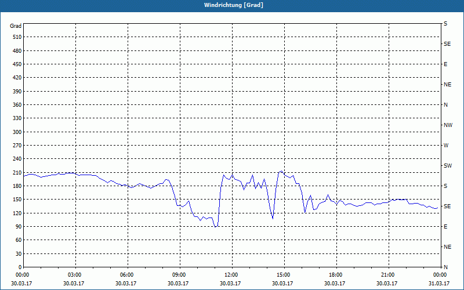Click the 60 y-axis value
The image size is (464, 290).
(19, 240)
